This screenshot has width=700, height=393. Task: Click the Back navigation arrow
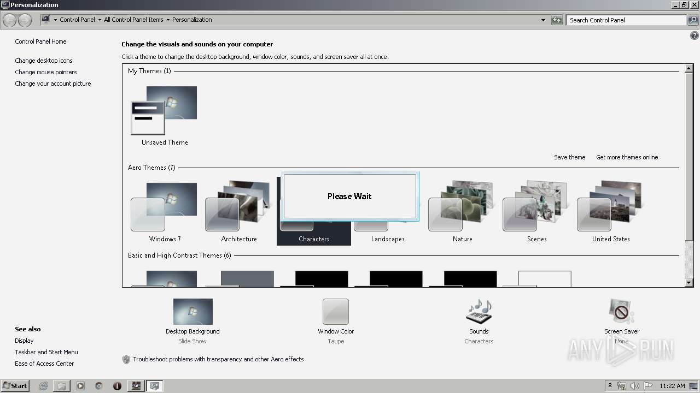click(x=10, y=20)
